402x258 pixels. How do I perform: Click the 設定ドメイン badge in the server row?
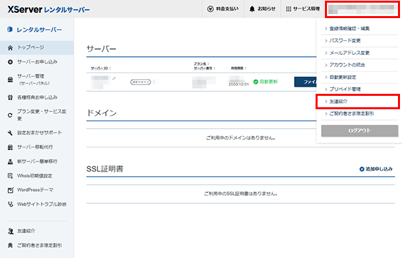tap(141, 82)
